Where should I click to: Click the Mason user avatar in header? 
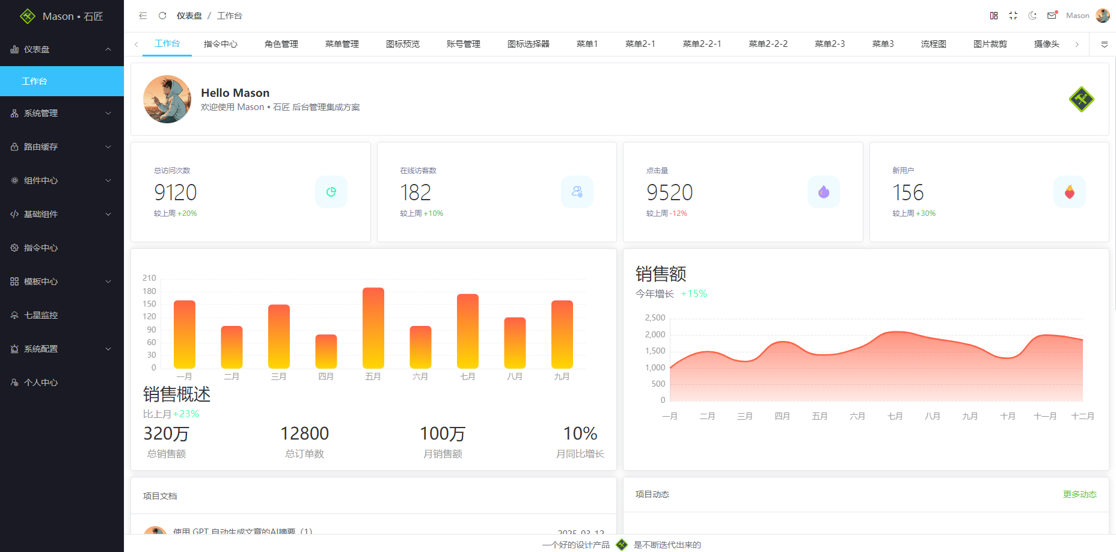(1103, 16)
